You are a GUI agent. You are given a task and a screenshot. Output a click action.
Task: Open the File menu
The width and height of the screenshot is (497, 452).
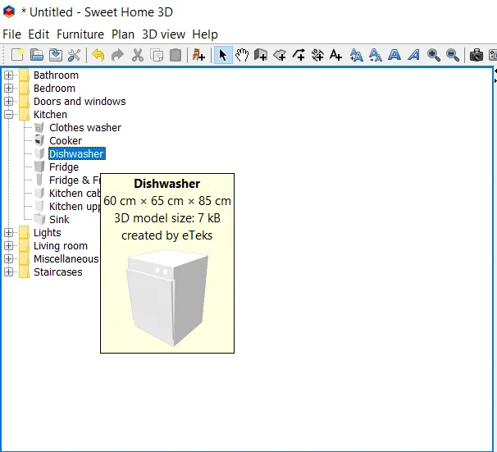[x=12, y=34]
